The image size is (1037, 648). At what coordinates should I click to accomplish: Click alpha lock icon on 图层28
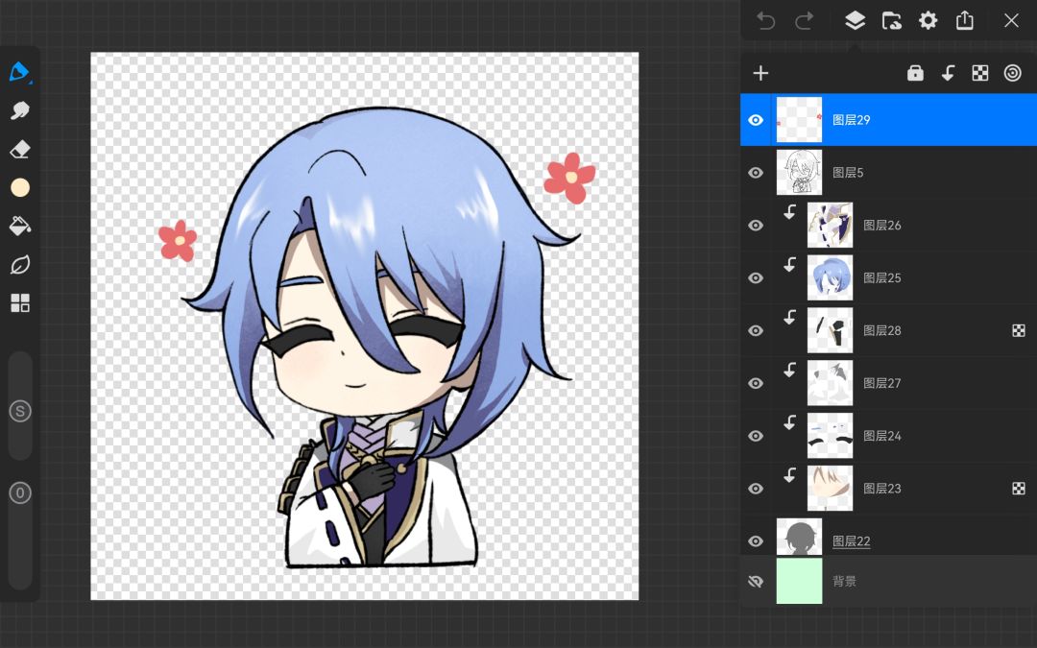click(1019, 330)
